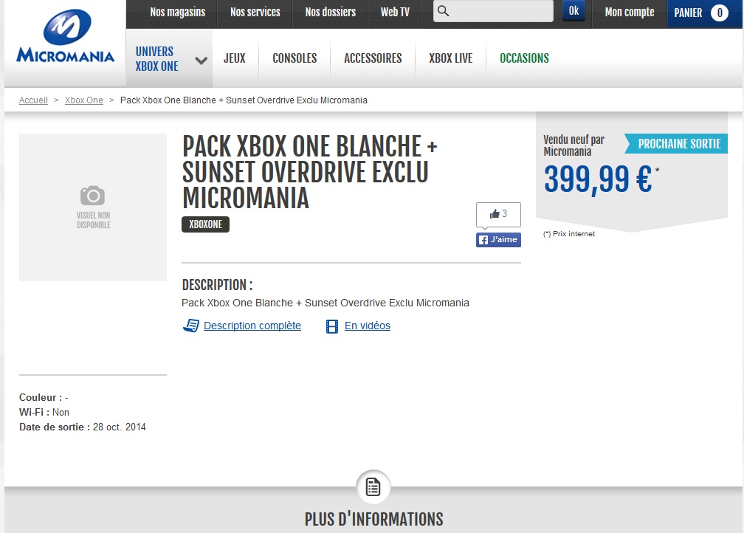The width and height of the screenshot is (744, 533).
Task: Click the Plus d'informations document icon
Action: pyautogui.click(x=373, y=487)
